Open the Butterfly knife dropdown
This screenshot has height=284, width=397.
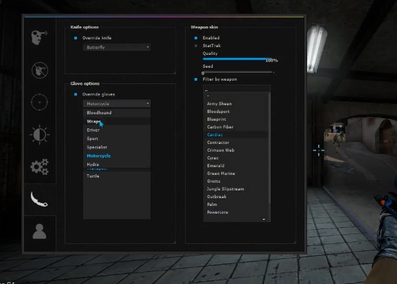117,47
